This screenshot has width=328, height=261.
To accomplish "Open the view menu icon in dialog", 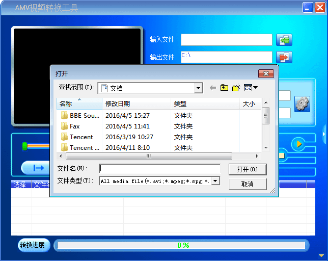I will pyautogui.click(x=251, y=88).
